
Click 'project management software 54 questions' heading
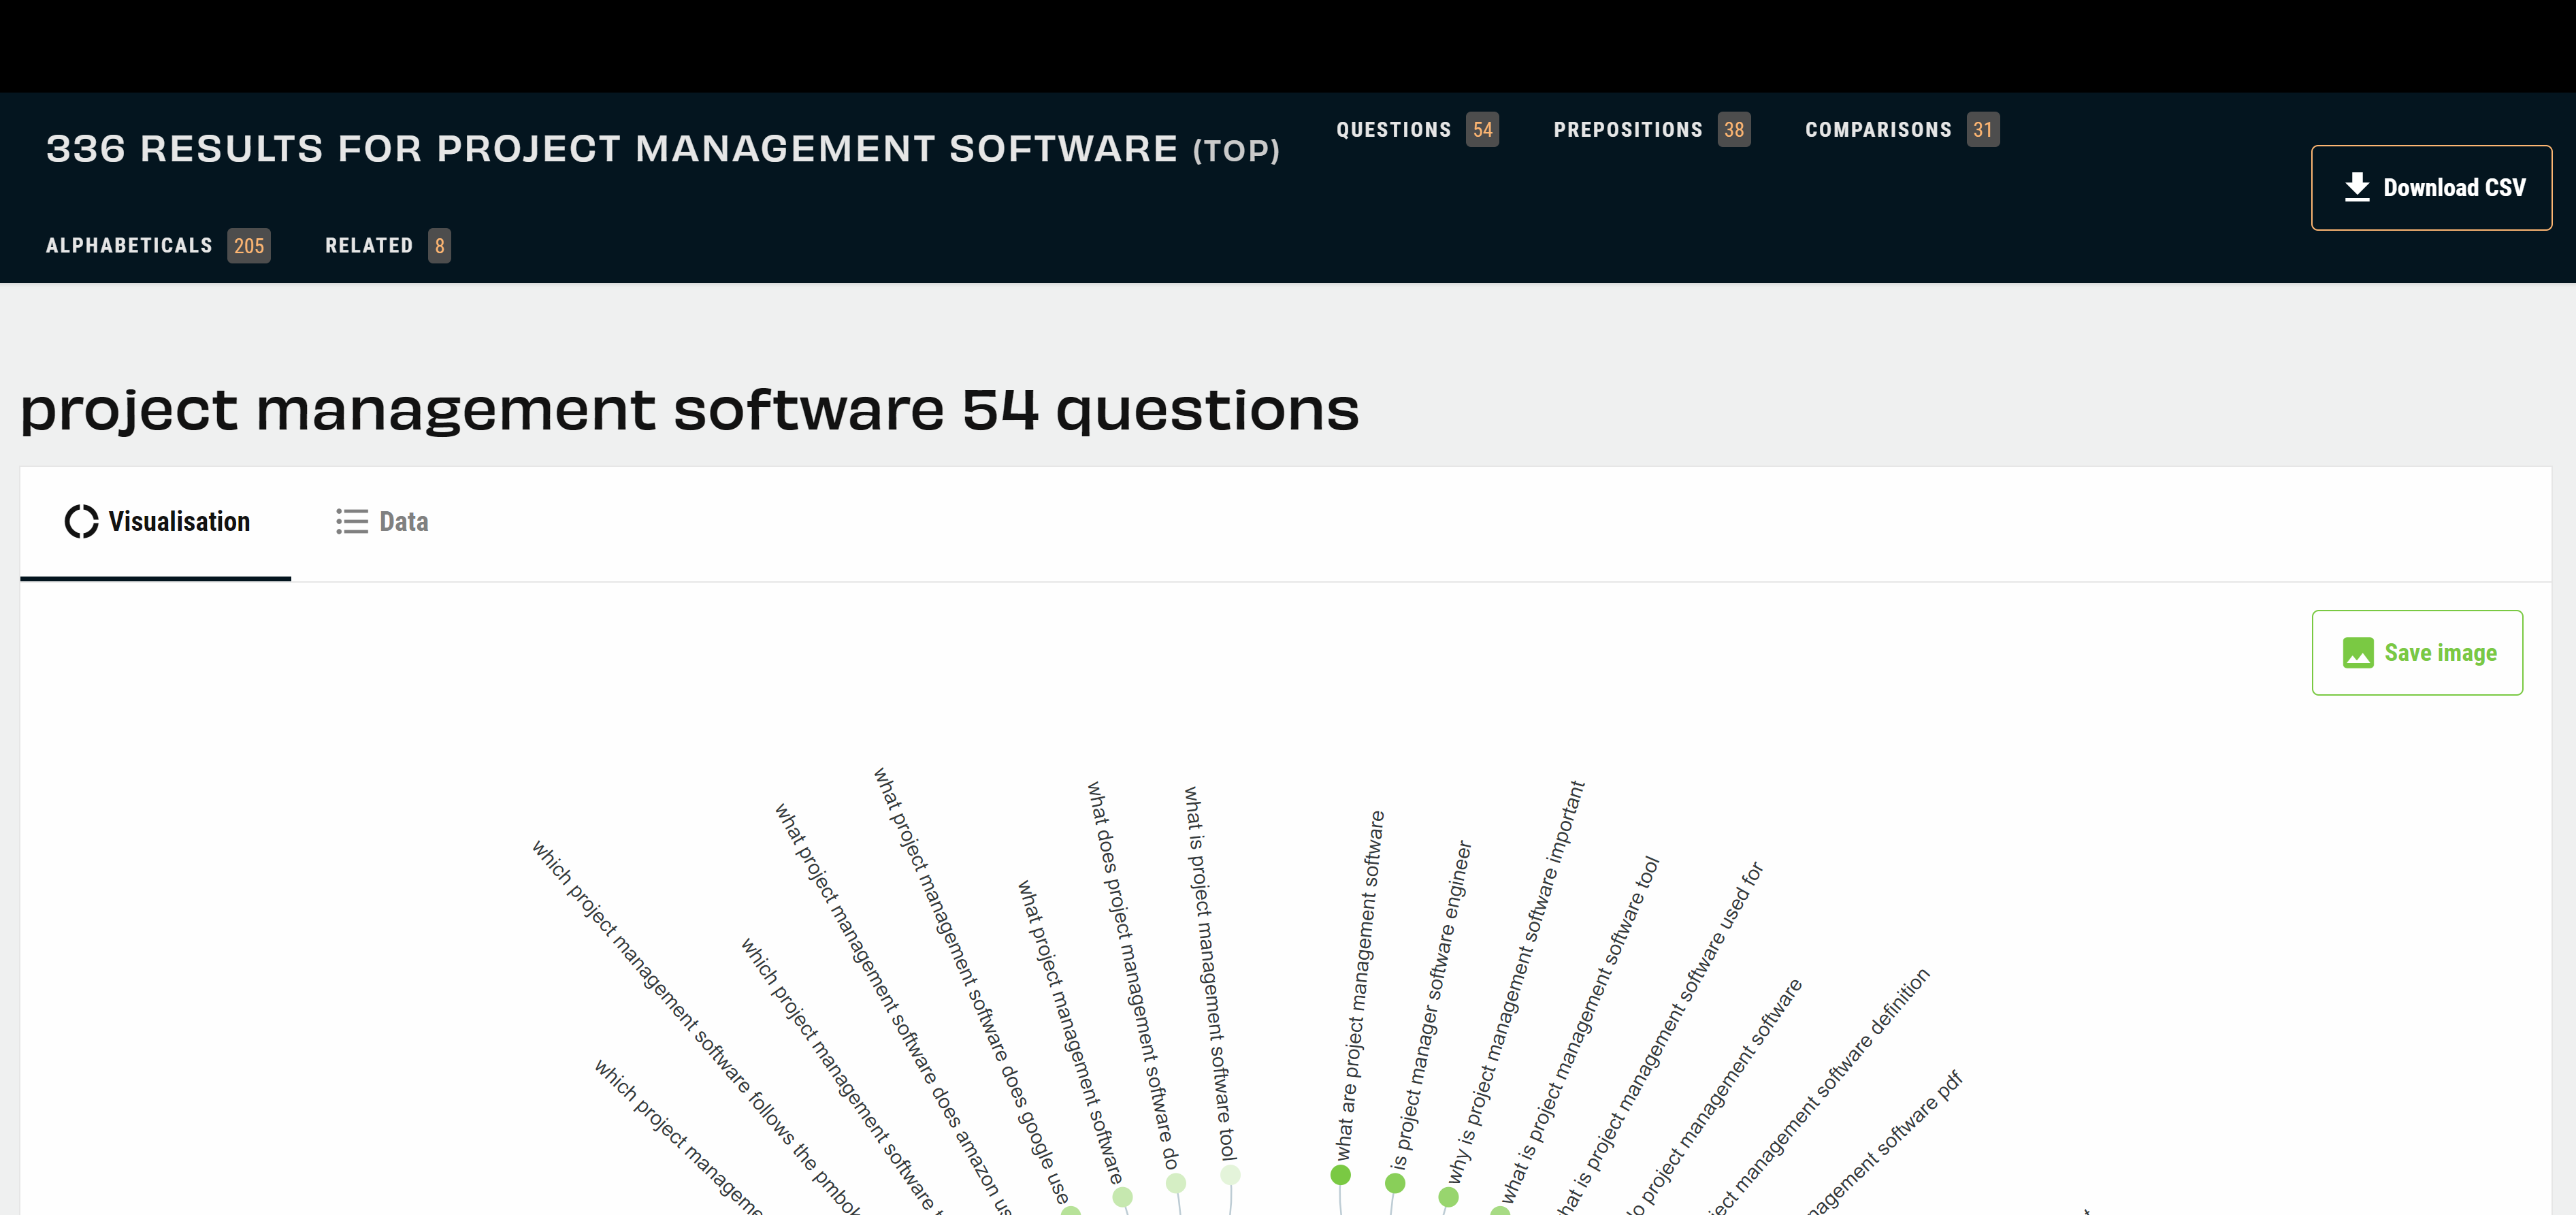point(689,410)
